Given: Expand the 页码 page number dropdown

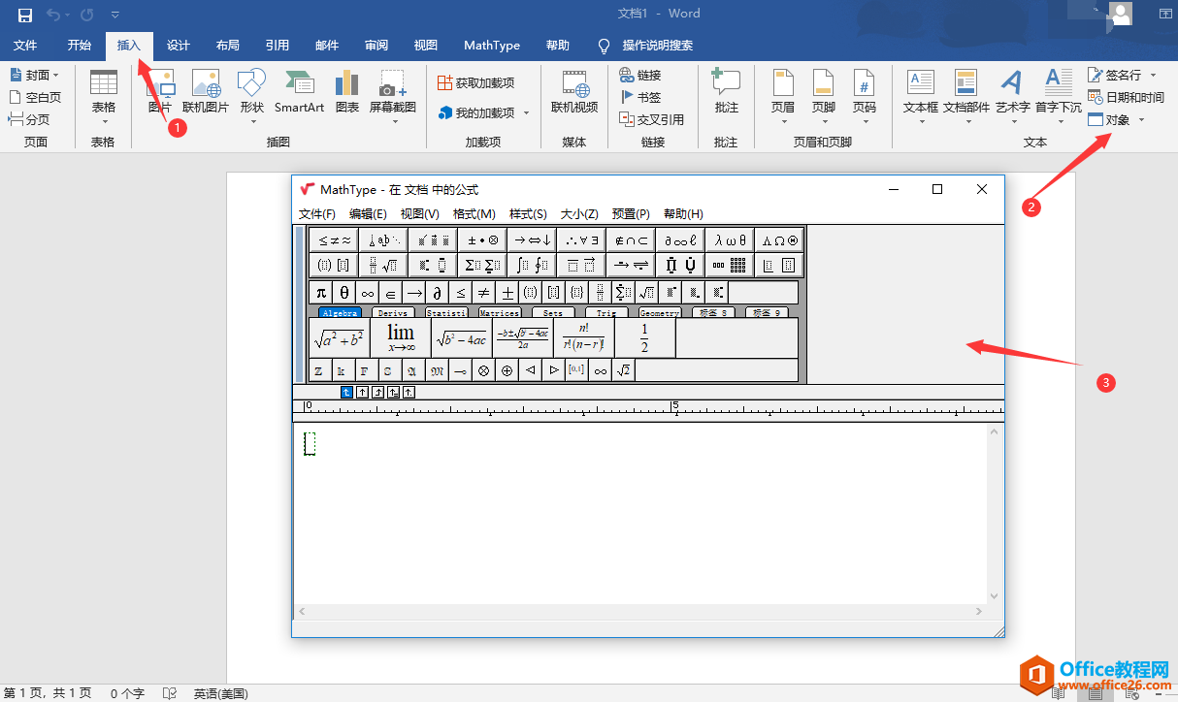Looking at the screenshot, I should click(x=864, y=122).
